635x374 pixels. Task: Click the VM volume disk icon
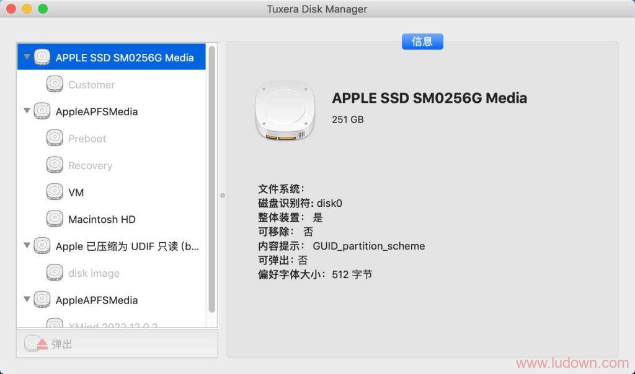pos(55,192)
